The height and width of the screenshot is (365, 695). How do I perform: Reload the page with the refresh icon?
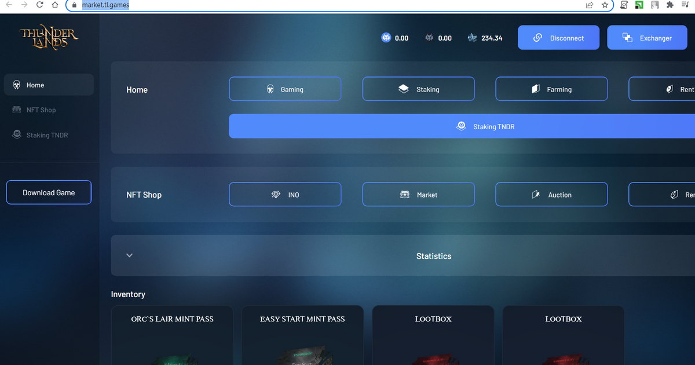pos(39,5)
